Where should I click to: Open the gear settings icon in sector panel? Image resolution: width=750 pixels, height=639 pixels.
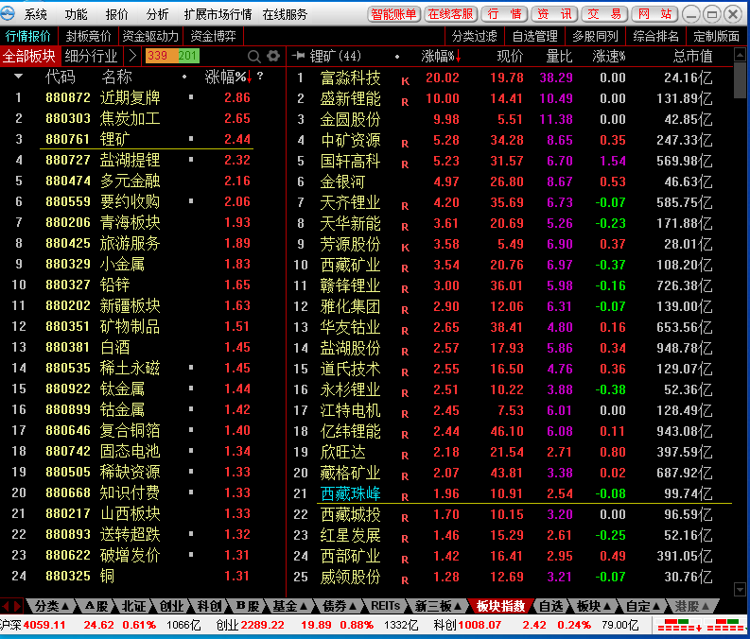(x=273, y=56)
